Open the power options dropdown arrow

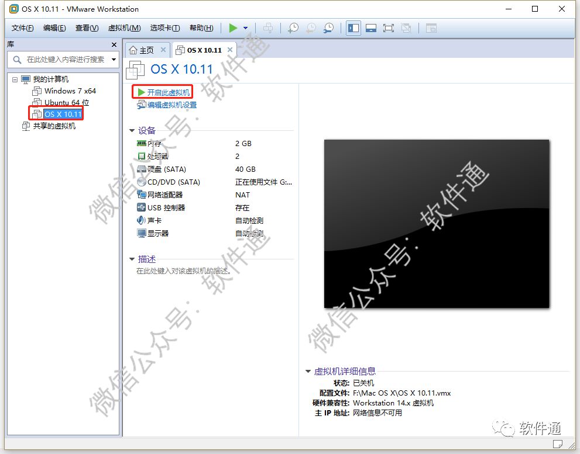[x=246, y=28]
